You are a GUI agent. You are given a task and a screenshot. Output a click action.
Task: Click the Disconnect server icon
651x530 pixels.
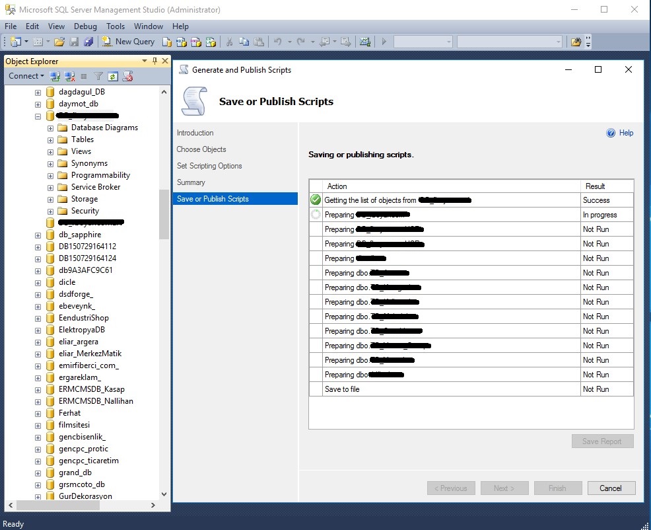pos(69,76)
